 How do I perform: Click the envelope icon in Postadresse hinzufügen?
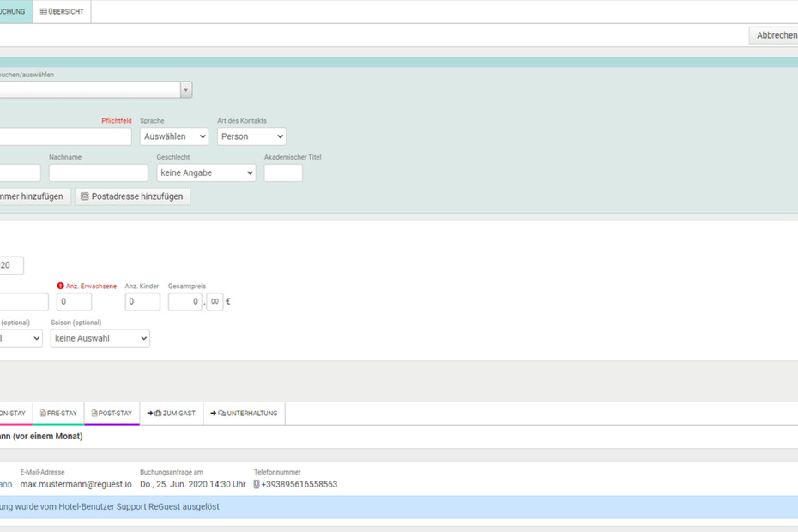click(x=84, y=196)
